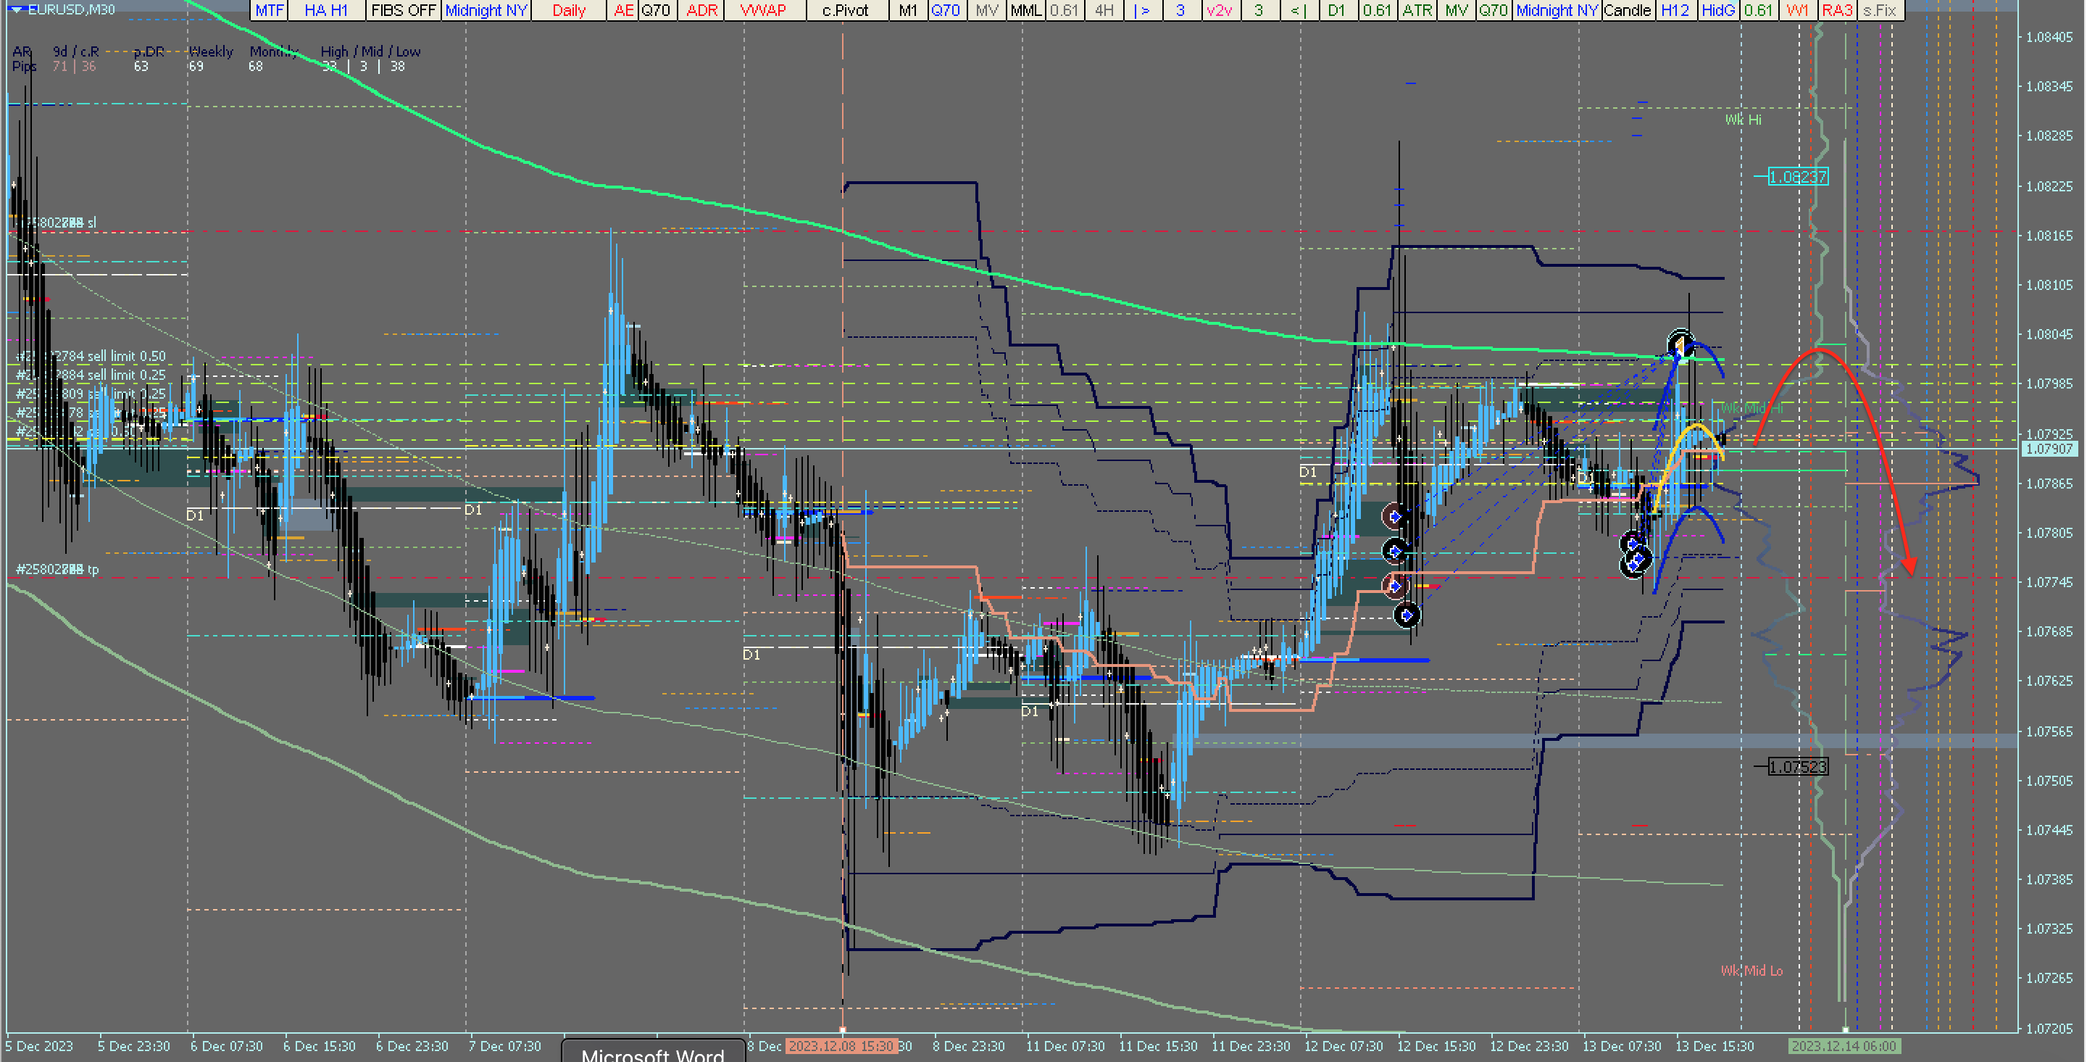Click the EURUSD,M30 chart title arrow

click(x=16, y=9)
